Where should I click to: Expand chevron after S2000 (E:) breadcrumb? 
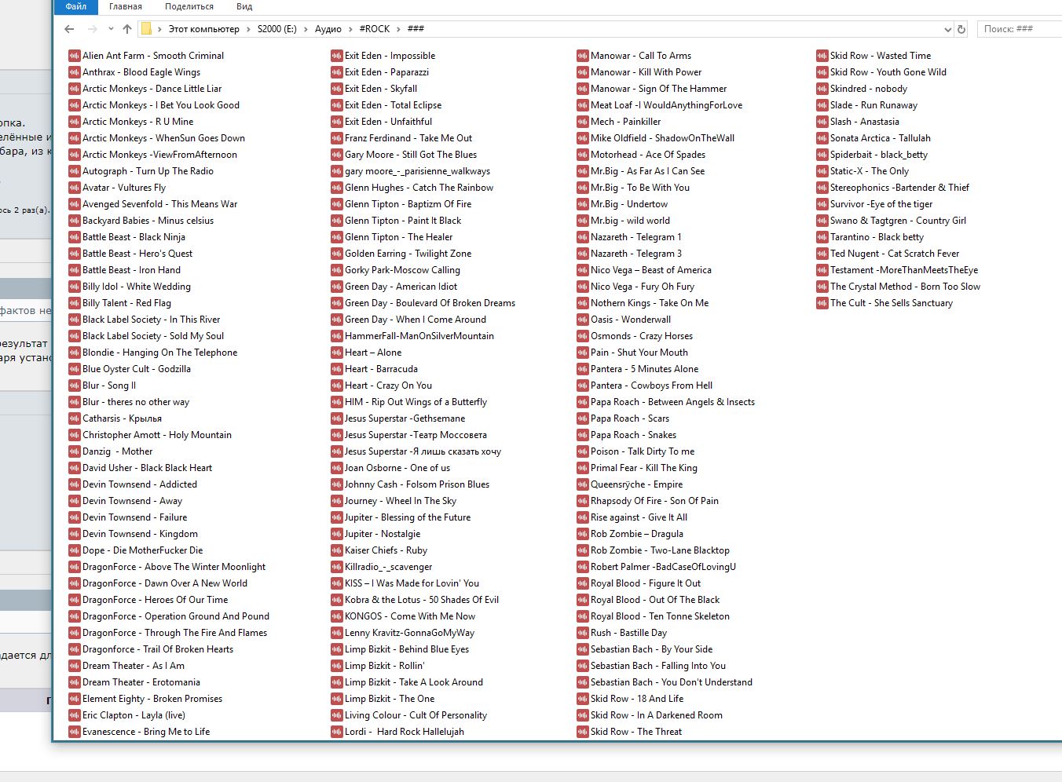click(x=306, y=29)
